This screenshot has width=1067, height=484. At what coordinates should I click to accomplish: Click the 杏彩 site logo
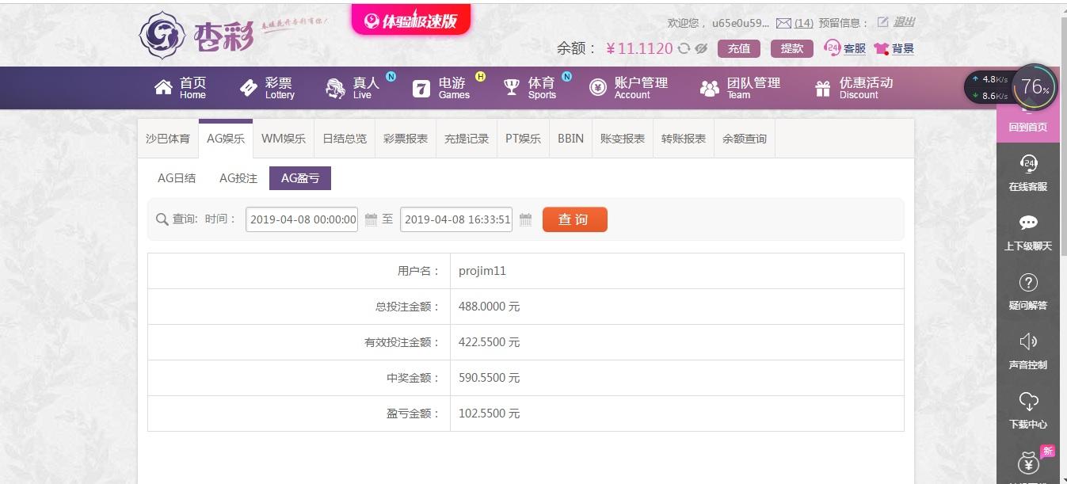coord(196,35)
